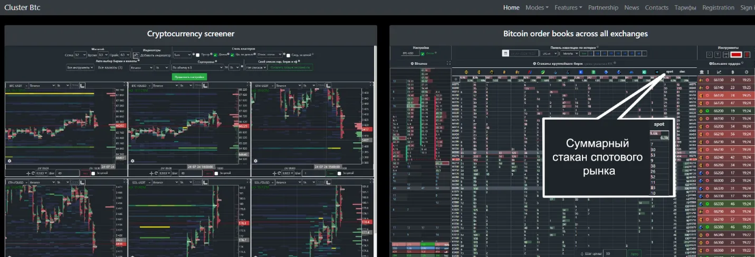This screenshot has height=257, width=755.
Task: Open the exchange dropdown in BTC-USDT chart header
Action: (x=42, y=85)
